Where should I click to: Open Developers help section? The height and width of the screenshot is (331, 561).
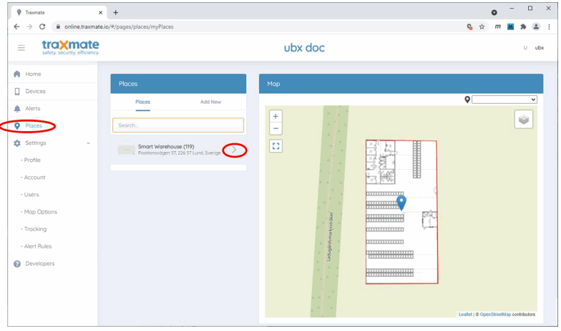coord(39,264)
